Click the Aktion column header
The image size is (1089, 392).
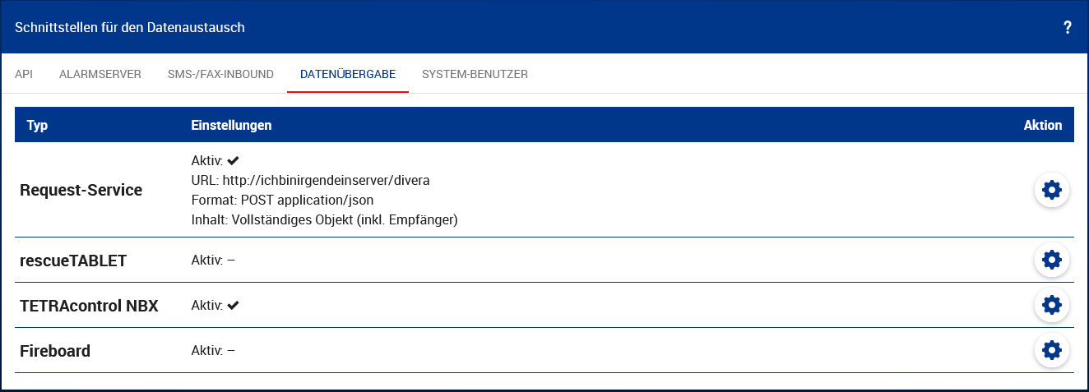[x=1042, y=126]
